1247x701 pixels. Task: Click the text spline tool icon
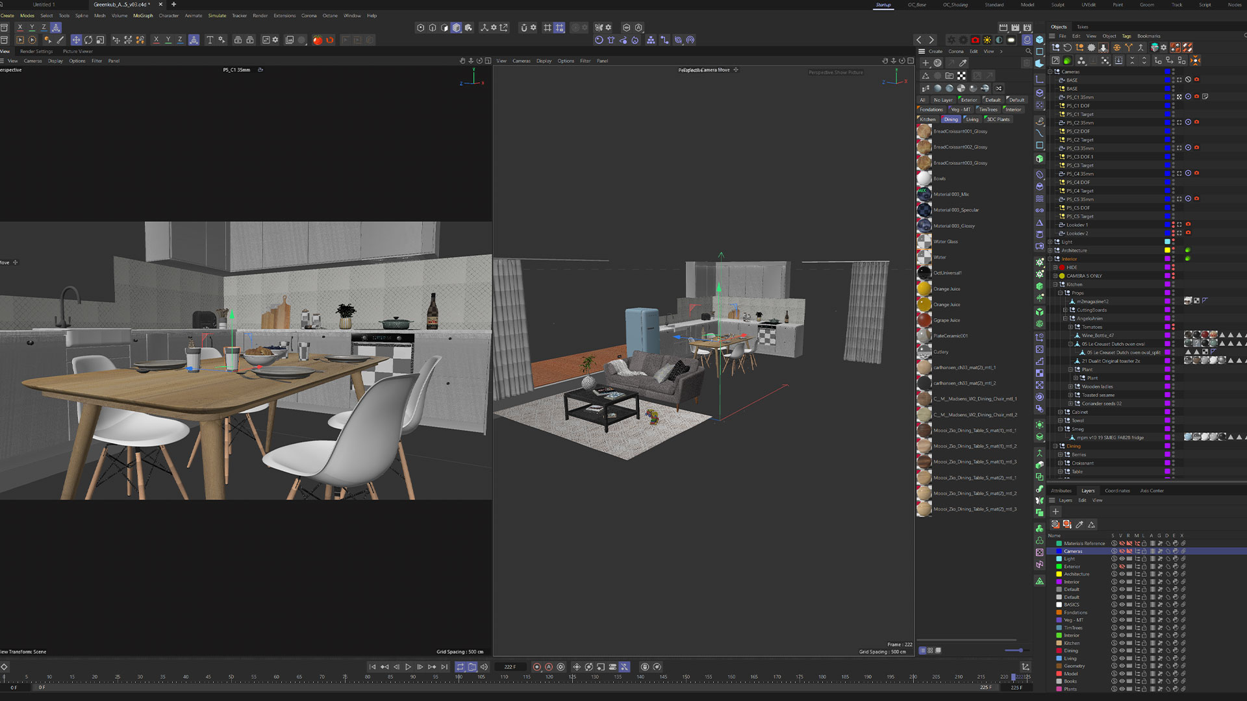pos(209,40)
